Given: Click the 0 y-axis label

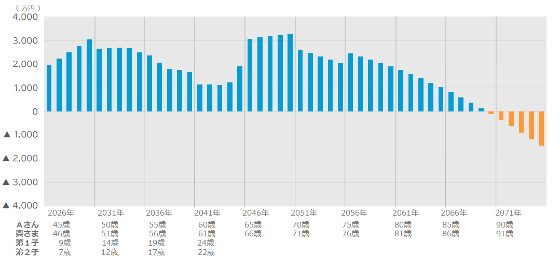Looking at the screenshot, I should [35, 111].
